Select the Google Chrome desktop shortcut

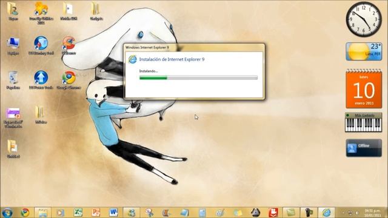(69, 81)
